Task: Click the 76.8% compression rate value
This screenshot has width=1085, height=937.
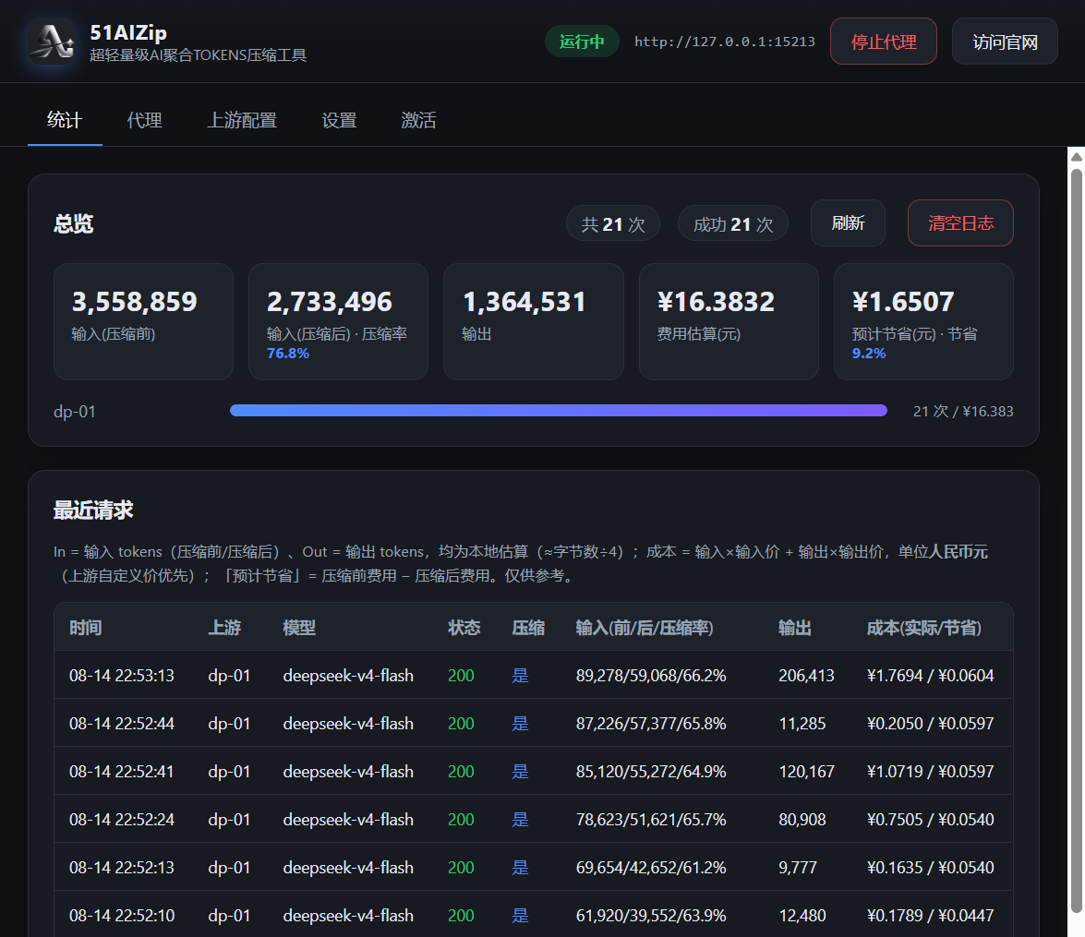Action: click(x=288, y=353)
